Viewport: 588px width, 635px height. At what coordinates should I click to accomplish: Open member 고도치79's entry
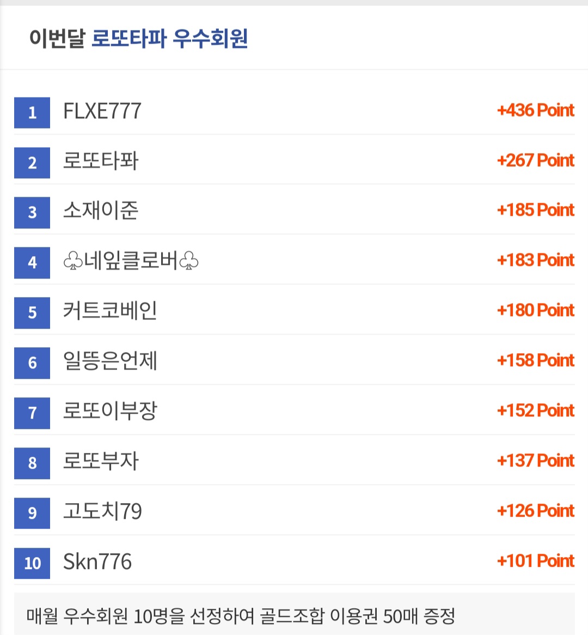pos(103,511)
